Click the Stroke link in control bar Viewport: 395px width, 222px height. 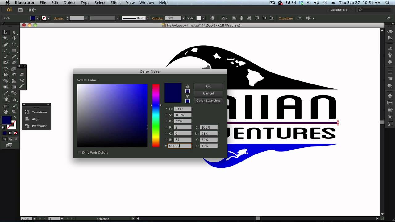pos(59,18)
